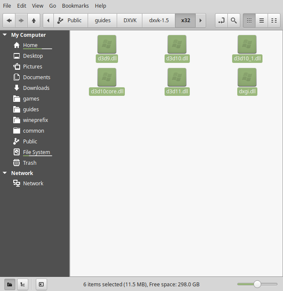Jump to Public in the path bar
This screenshot has height=291, width=283.
pos(71,21)
